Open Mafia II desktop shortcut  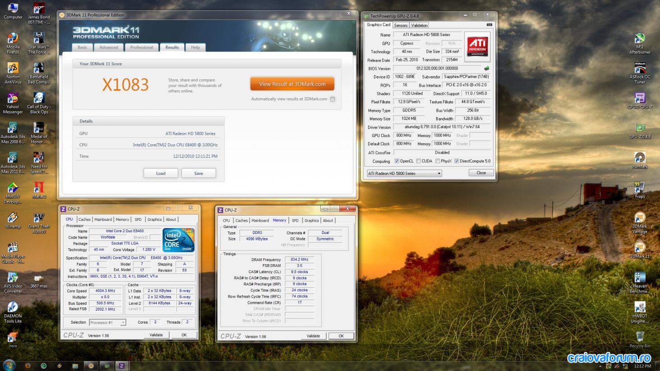click(x=39, y=190)
